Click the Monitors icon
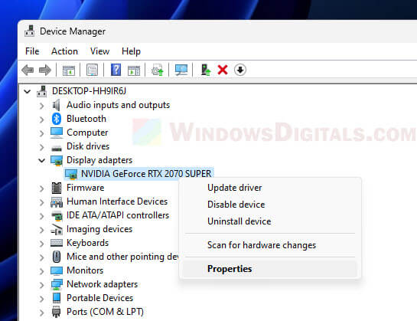 point(57,270)
